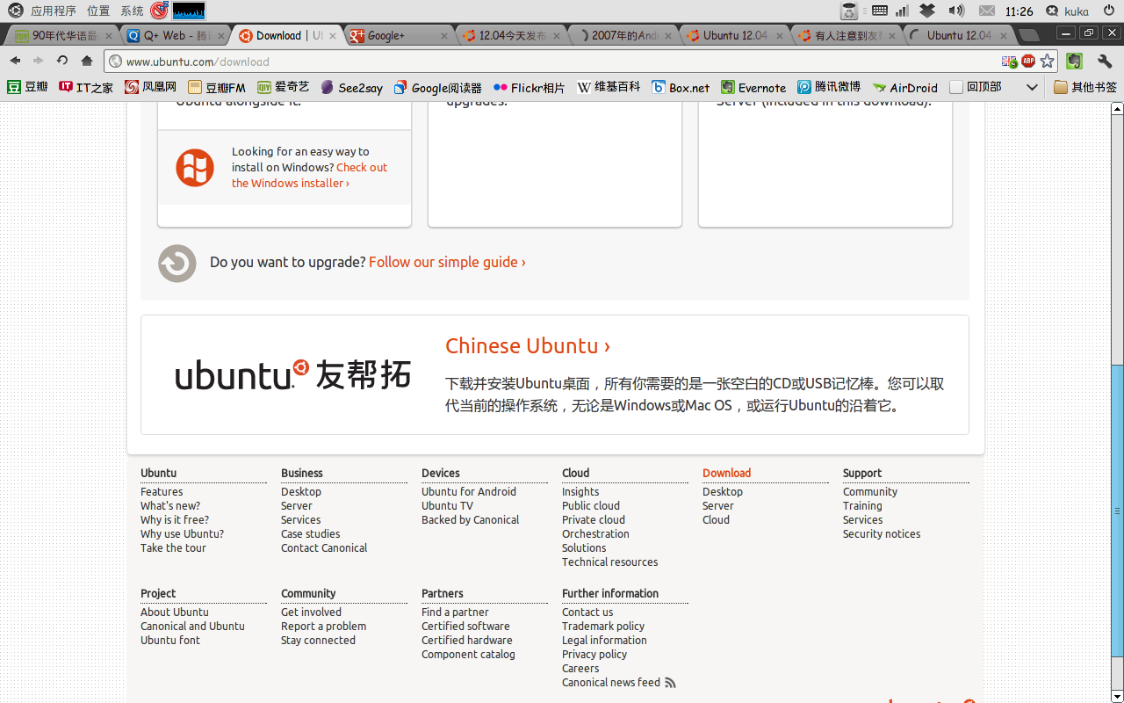The width and height of the screenshot is (1124, 703).
Task: Open the Box.net bookmark
Action: 681,87
